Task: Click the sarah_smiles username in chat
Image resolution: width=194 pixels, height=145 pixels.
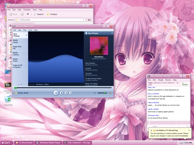Action: 153,109
